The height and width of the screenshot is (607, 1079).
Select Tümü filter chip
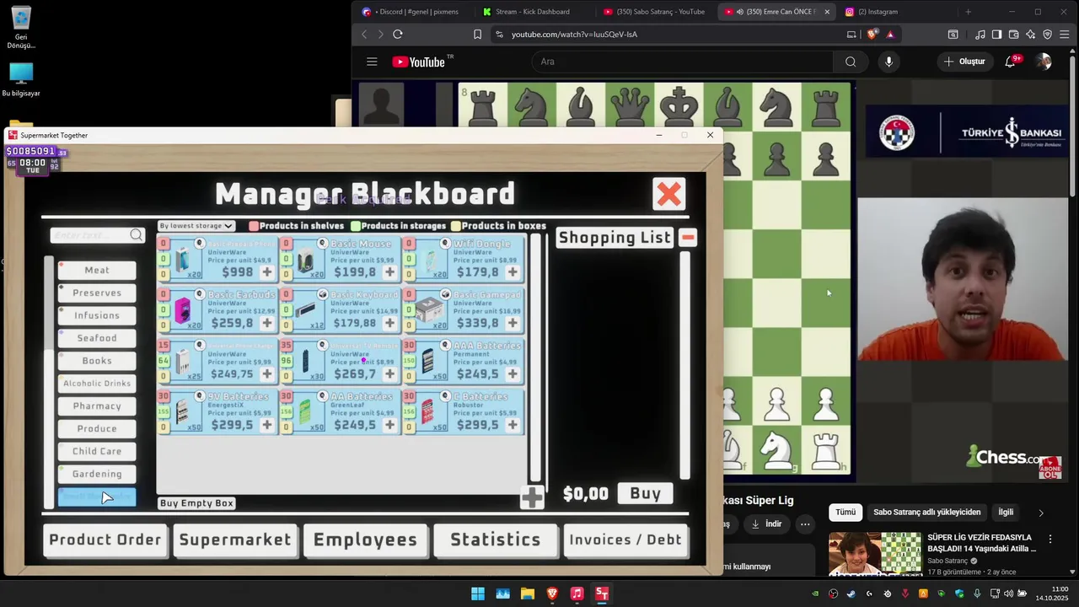click(845, 513)
